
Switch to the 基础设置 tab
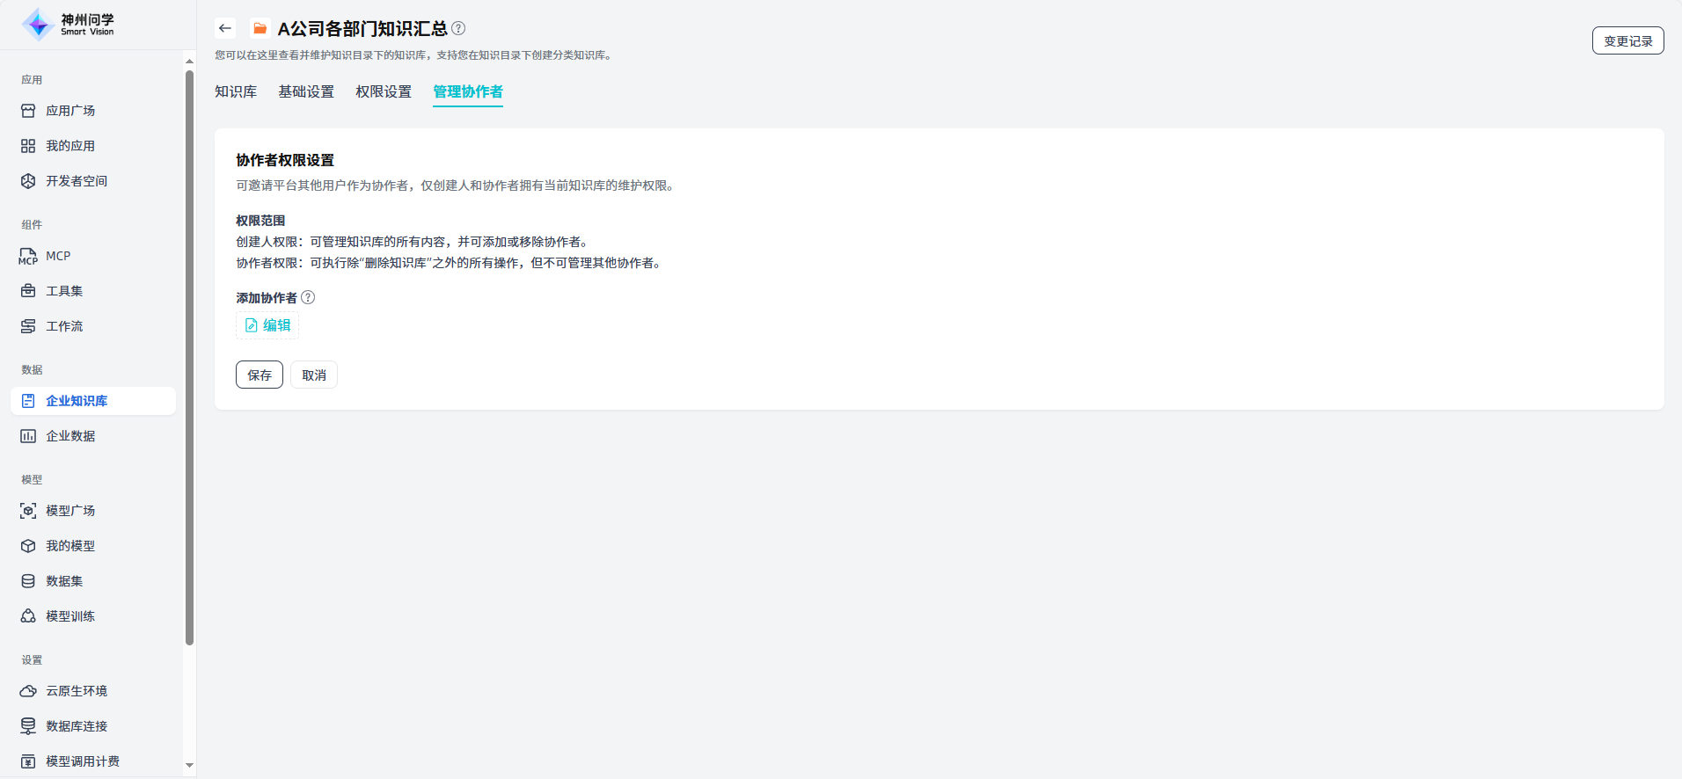(x=306, y=91)
